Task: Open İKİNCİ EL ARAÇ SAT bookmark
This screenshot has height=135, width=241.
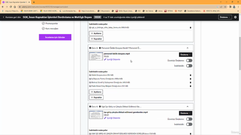Action: tap(212, 11)
